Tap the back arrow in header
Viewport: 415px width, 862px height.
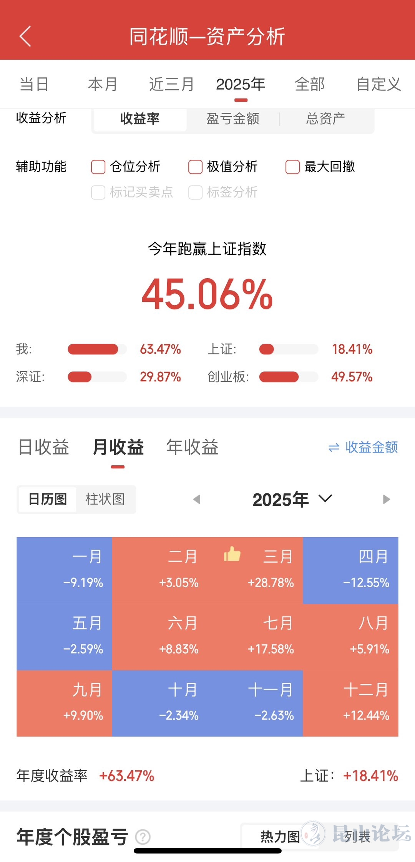pos(25,37)
